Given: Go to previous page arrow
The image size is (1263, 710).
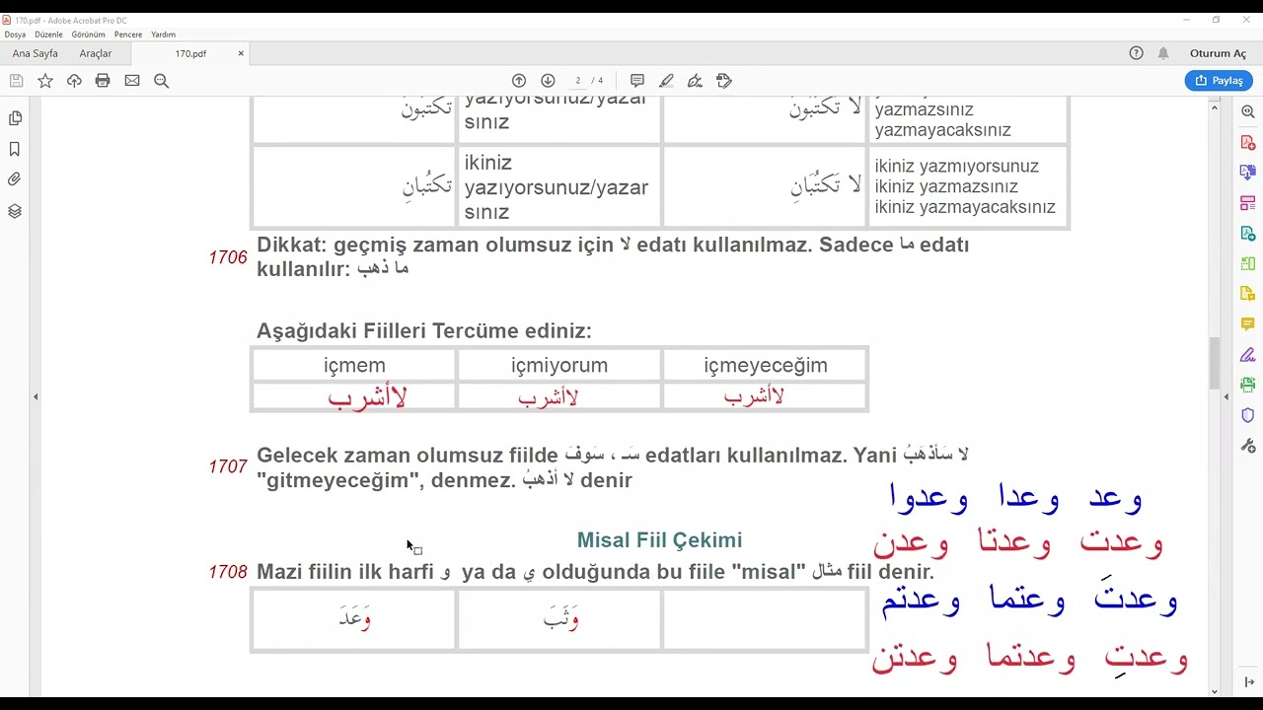Looking at the screenshot, I should tap(519, 81).
